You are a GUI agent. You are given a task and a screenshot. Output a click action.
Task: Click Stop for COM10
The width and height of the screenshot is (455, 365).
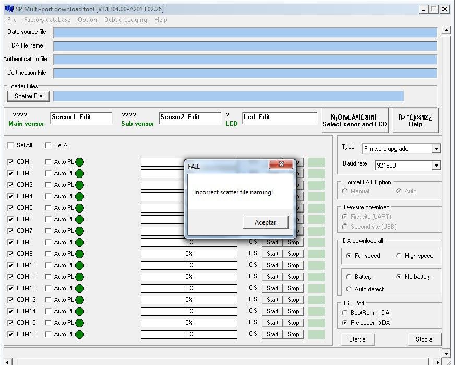[293, 265]
